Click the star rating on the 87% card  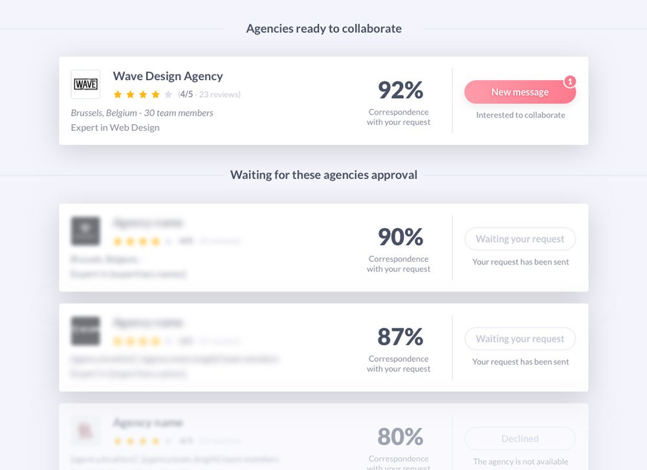coord(143,341)
